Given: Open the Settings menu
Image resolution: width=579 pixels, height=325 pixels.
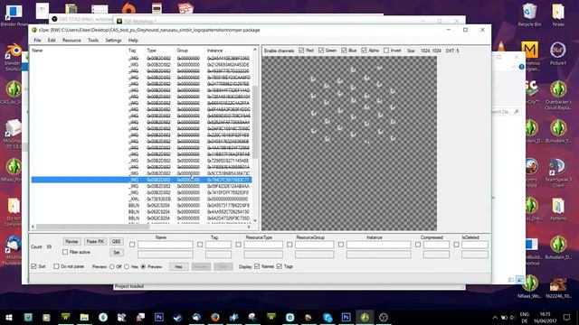Looking at the screenshot, I should [x=113, y=40].
